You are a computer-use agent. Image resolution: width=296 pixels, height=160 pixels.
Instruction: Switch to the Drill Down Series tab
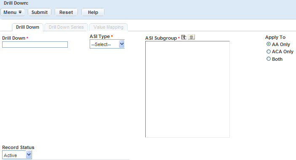click(66, 27)
